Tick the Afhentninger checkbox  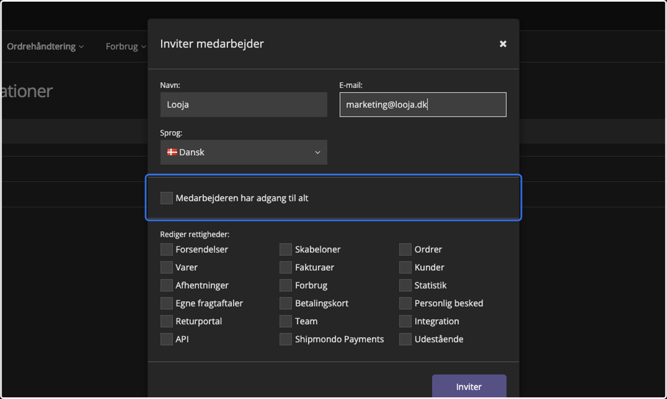point(166,285)
